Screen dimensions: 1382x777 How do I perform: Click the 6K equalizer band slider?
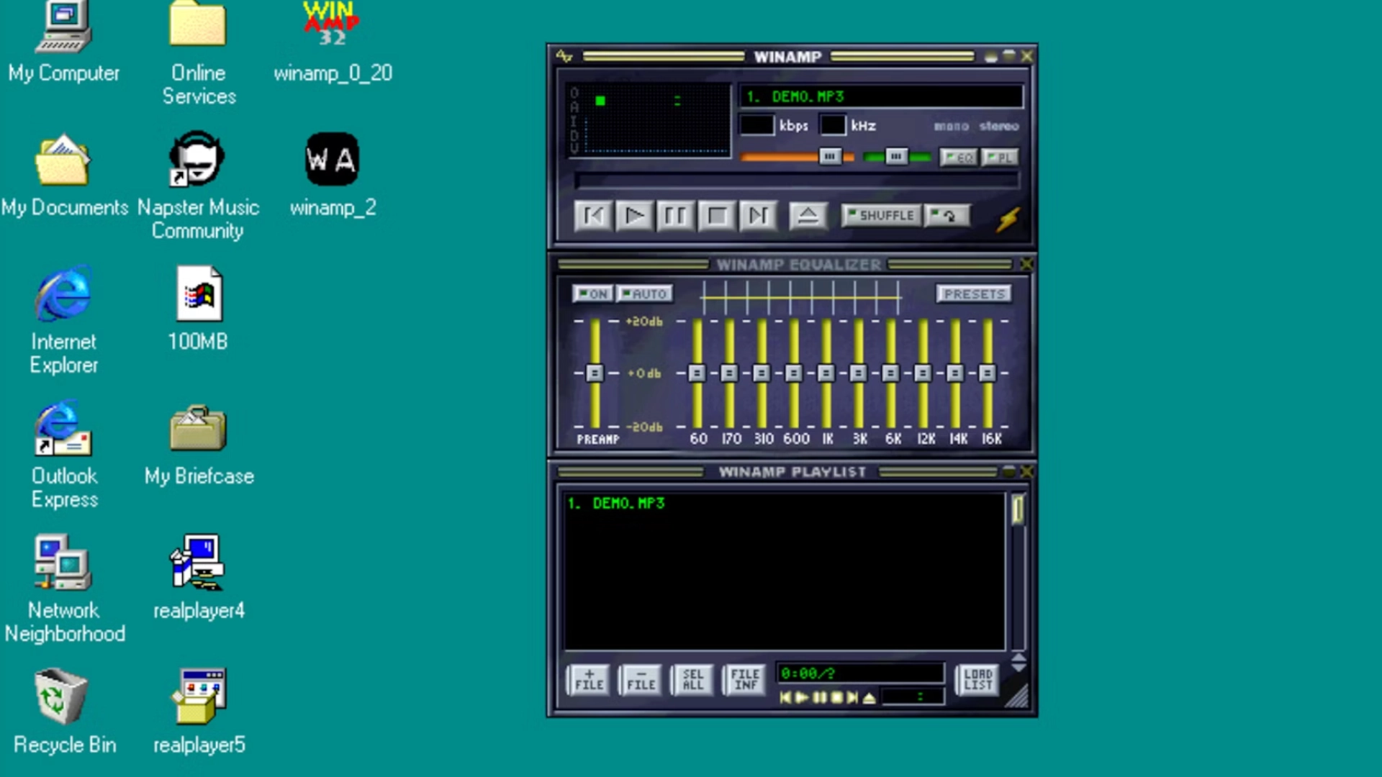[890, 373]
